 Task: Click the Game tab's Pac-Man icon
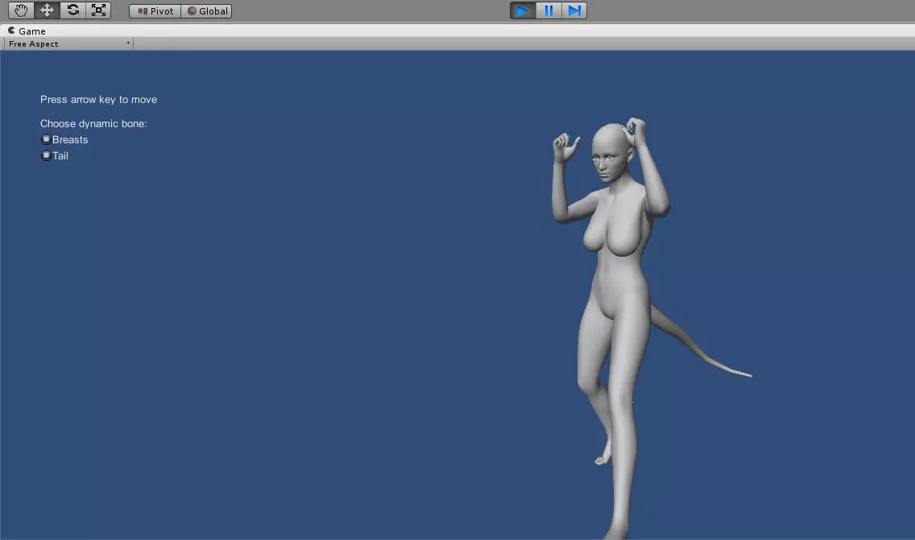(11, 31)
